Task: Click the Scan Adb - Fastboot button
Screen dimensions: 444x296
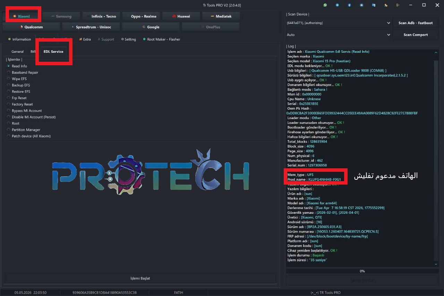Action: (x=416, y=23)
